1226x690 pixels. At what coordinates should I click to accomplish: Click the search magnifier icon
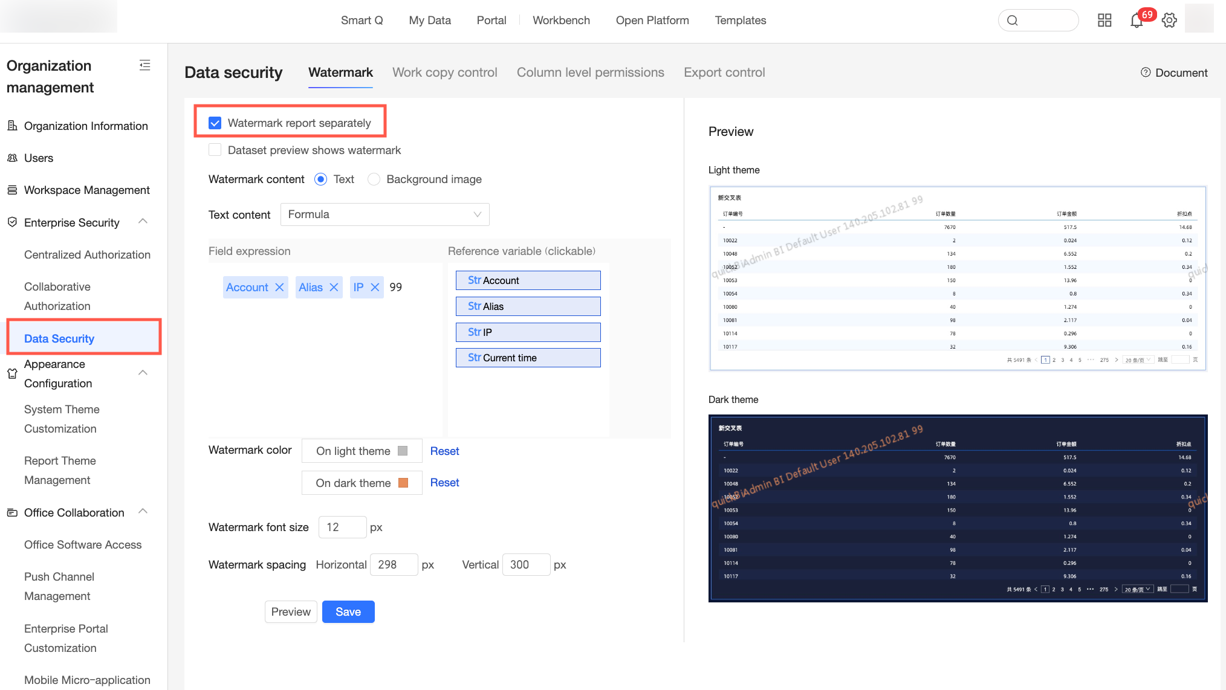point(1013,21)
